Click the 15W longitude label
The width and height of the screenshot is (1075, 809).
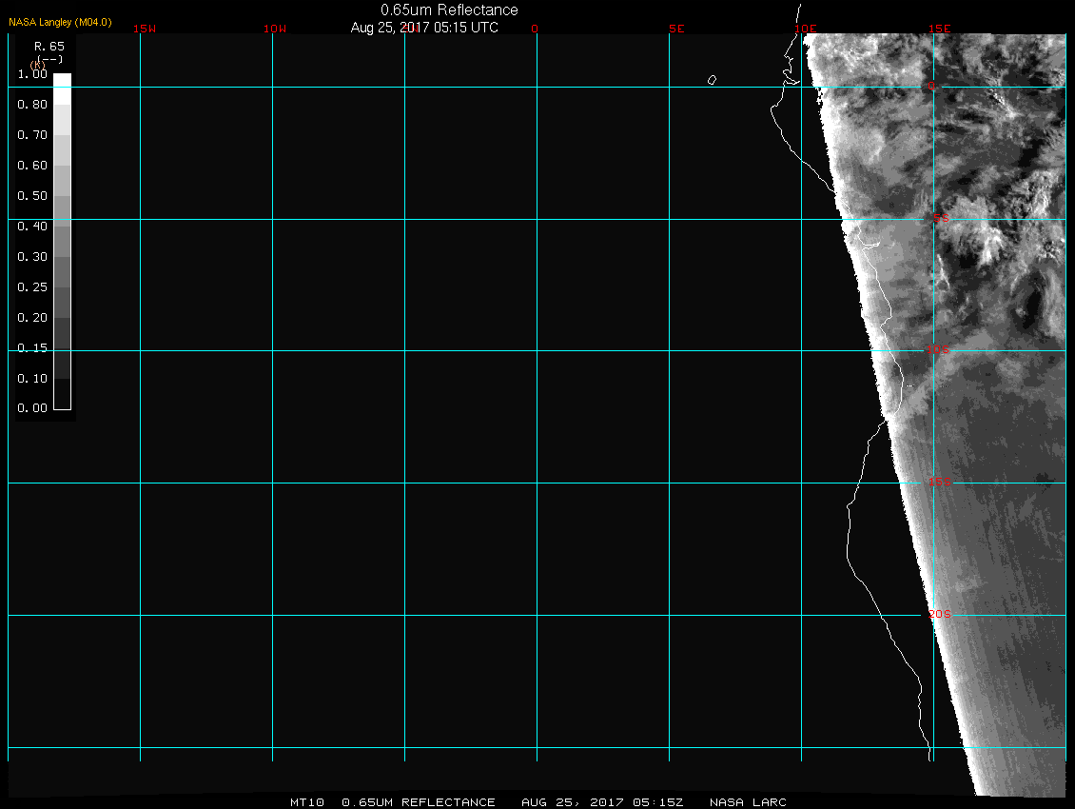(x=145, y=29)
